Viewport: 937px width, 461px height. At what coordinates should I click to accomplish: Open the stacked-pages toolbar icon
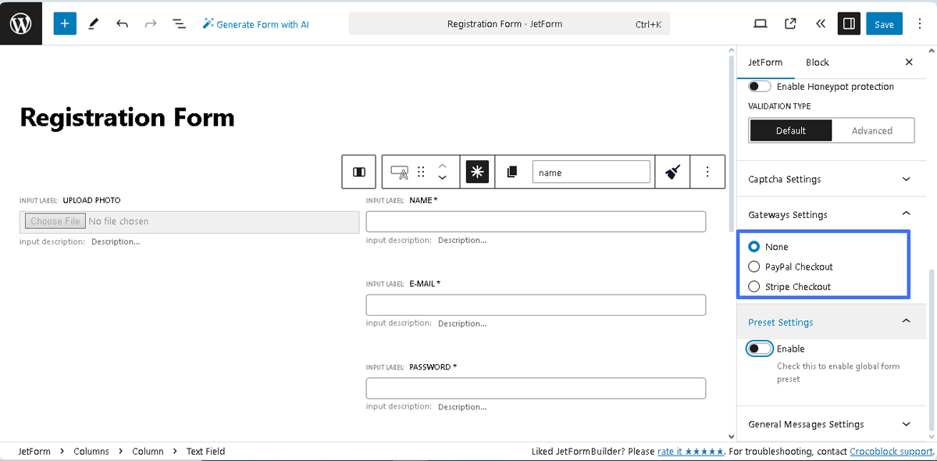pos(512,172)
